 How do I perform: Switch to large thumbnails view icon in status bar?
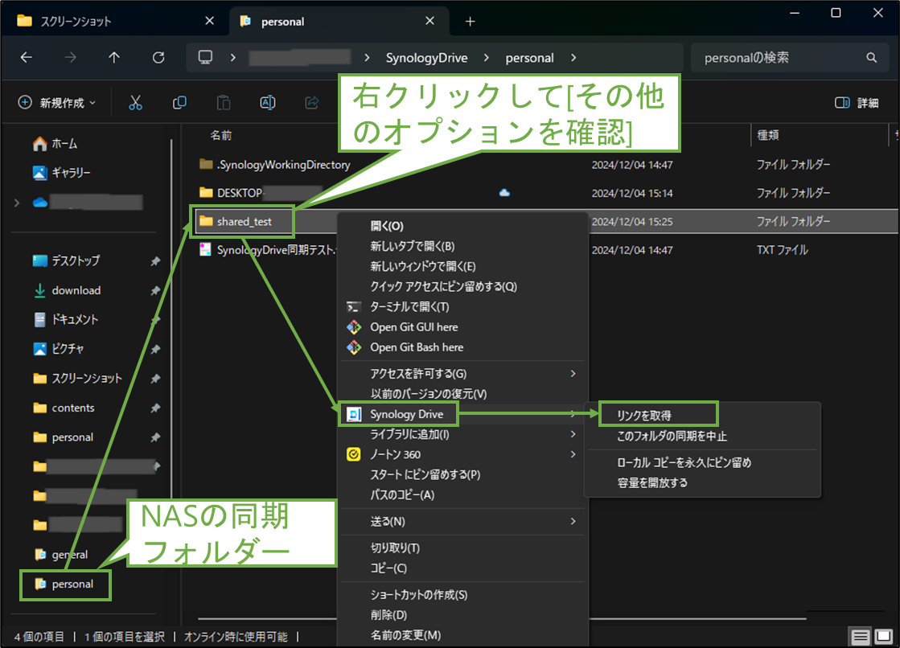[x=883, y=636]
